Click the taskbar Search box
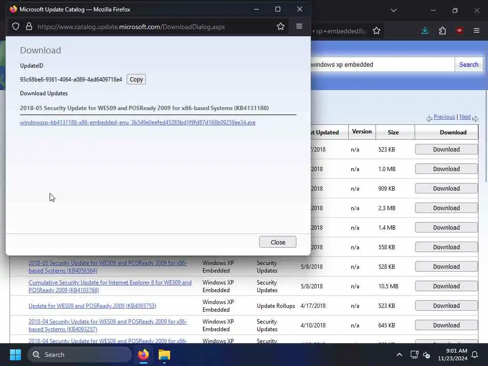This screenshot has height=366, width=488. click(x=80, y=355)
